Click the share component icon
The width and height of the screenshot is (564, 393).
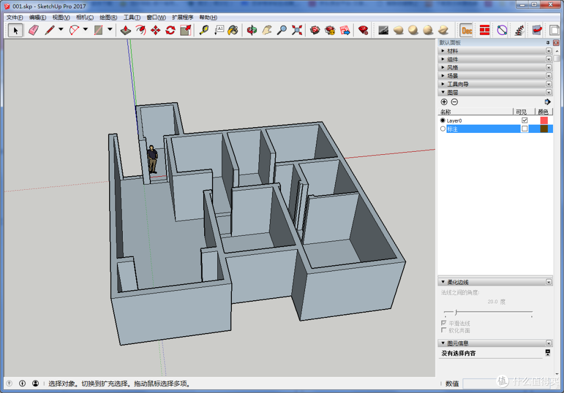click(x=330, y=30)
